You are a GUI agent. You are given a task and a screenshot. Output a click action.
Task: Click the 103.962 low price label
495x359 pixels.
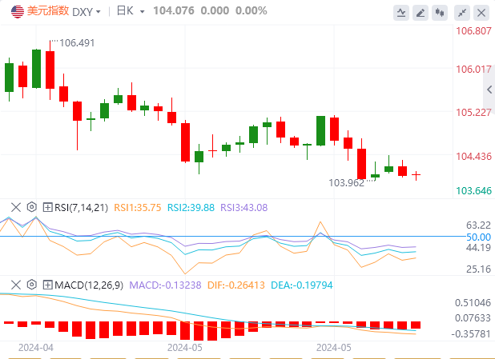tap(346, 183)
